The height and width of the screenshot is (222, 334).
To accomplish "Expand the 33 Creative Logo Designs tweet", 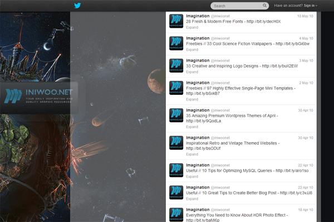I will [x=192, y=72].
